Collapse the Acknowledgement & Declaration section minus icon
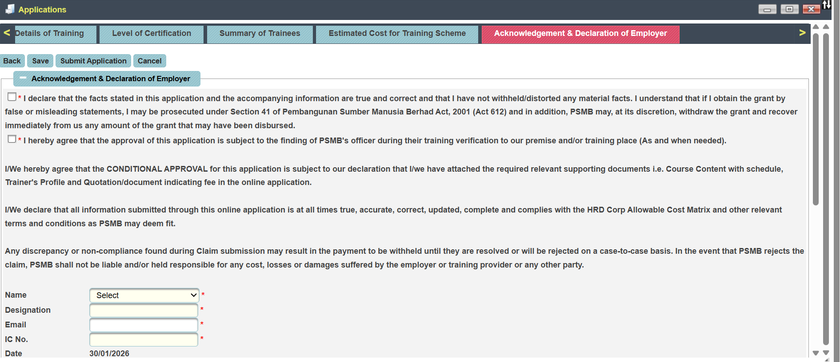Viewport: 840px width, 362px height. click(x=23, y=78)
